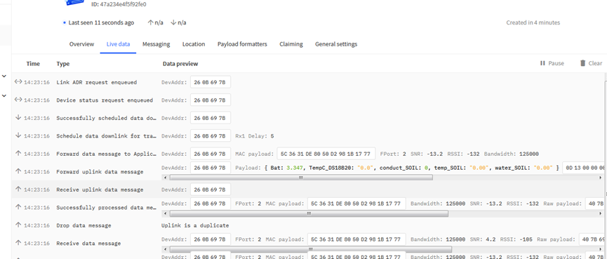Click left scroll arrow under Forward uplink payload

click(x=166, y=178)
